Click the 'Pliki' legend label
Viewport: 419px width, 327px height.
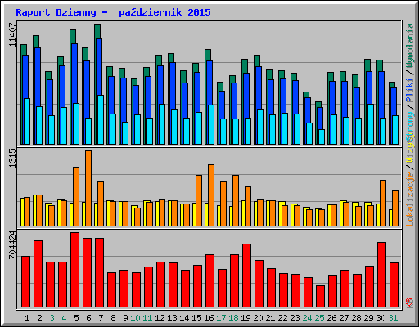click(x=409, y=91)
